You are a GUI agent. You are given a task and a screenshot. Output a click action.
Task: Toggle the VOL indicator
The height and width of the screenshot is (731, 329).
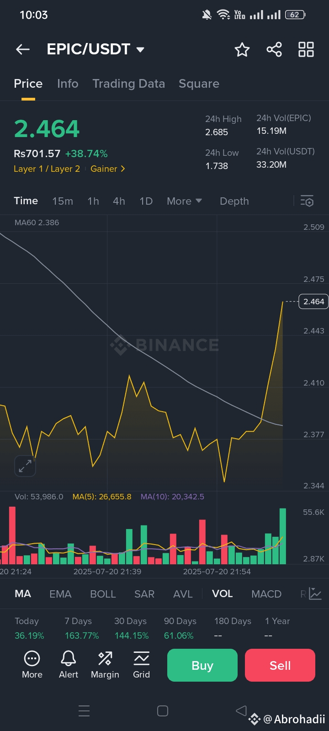click(x=223, y=593)
